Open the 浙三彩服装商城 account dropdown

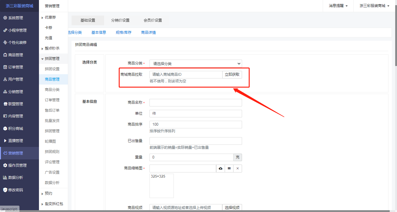(x=374, y=6)
